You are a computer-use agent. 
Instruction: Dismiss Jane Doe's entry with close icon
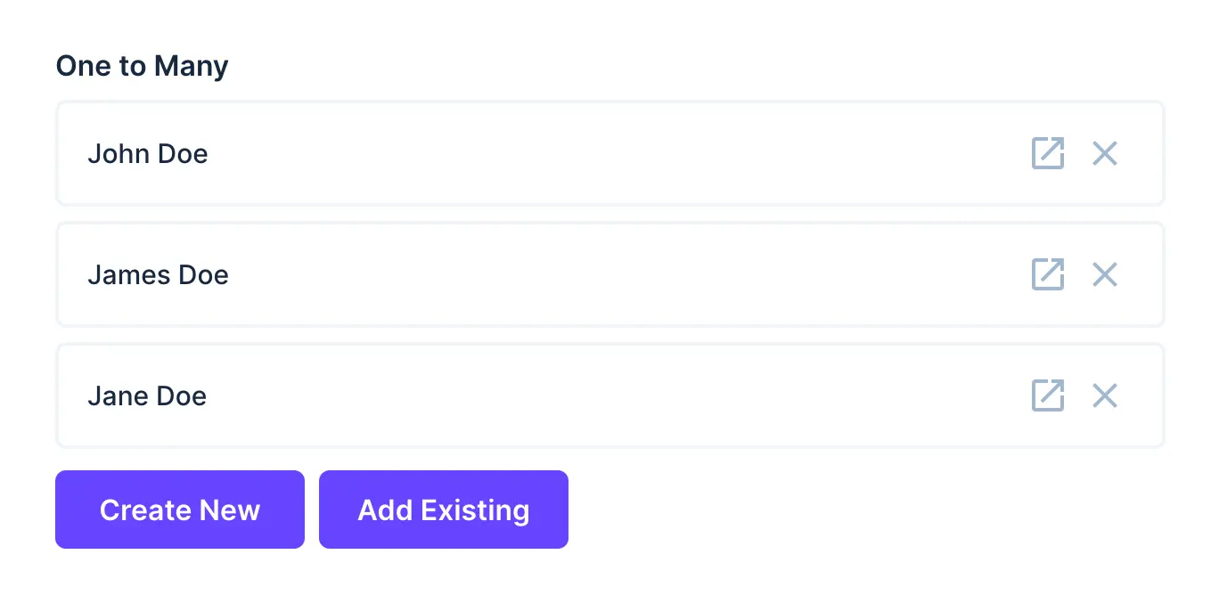1104,395
